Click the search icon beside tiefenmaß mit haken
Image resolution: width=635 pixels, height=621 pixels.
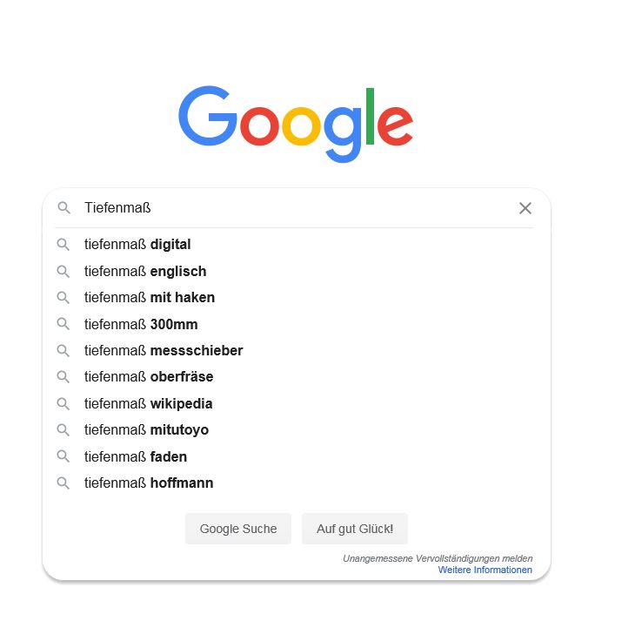tap(63, 298)
